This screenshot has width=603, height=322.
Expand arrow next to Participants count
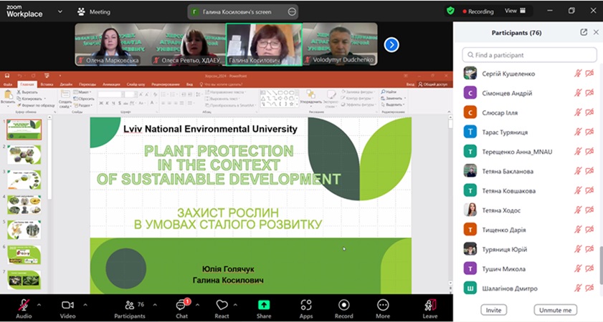[155, 305]
